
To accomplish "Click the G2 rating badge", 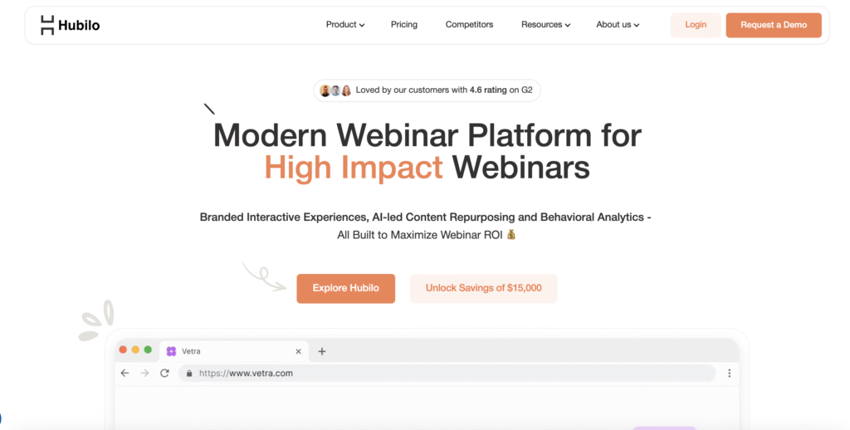I will pos(427,90).
